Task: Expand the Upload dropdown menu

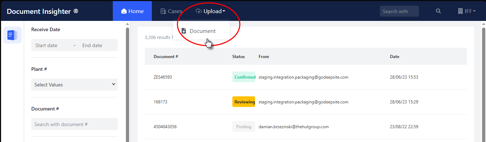Action: 210,11
